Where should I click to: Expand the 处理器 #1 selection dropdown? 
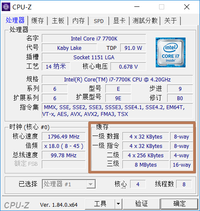click(91, 184)
